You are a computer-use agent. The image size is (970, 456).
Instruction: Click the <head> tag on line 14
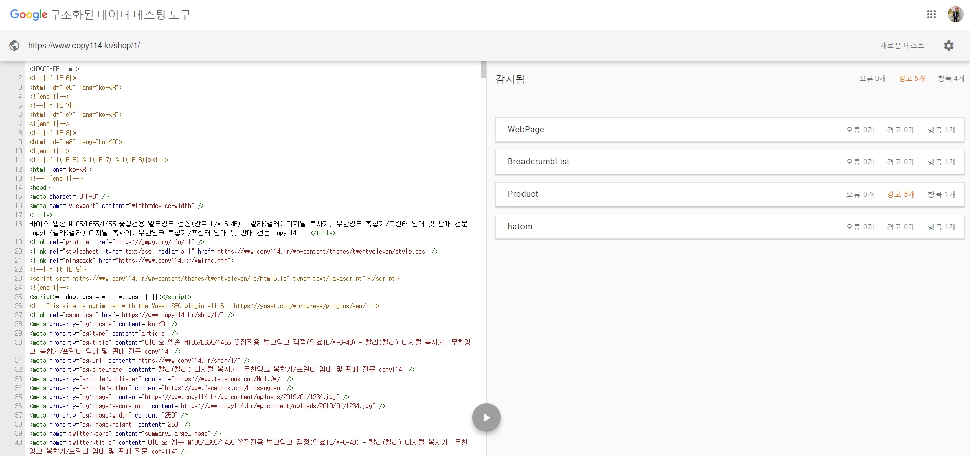tap(40, 187)
